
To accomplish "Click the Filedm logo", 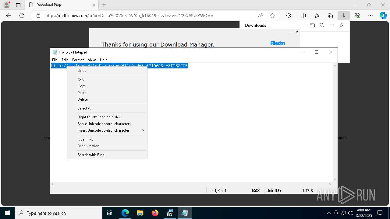I will (278, 43).
